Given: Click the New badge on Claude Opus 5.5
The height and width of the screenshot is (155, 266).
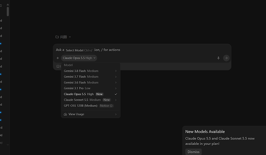Looking at the screenshot, I should 99,94.
